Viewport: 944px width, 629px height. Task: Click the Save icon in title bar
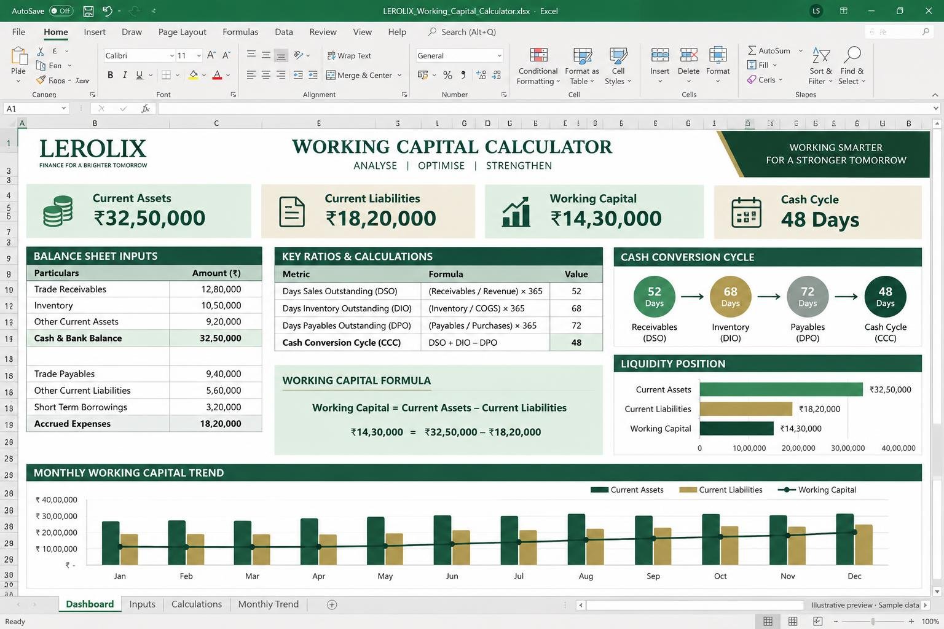click(88, 11)
